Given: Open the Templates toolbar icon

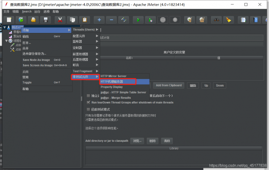Looking at the screenshot, I should coord(21,20).
